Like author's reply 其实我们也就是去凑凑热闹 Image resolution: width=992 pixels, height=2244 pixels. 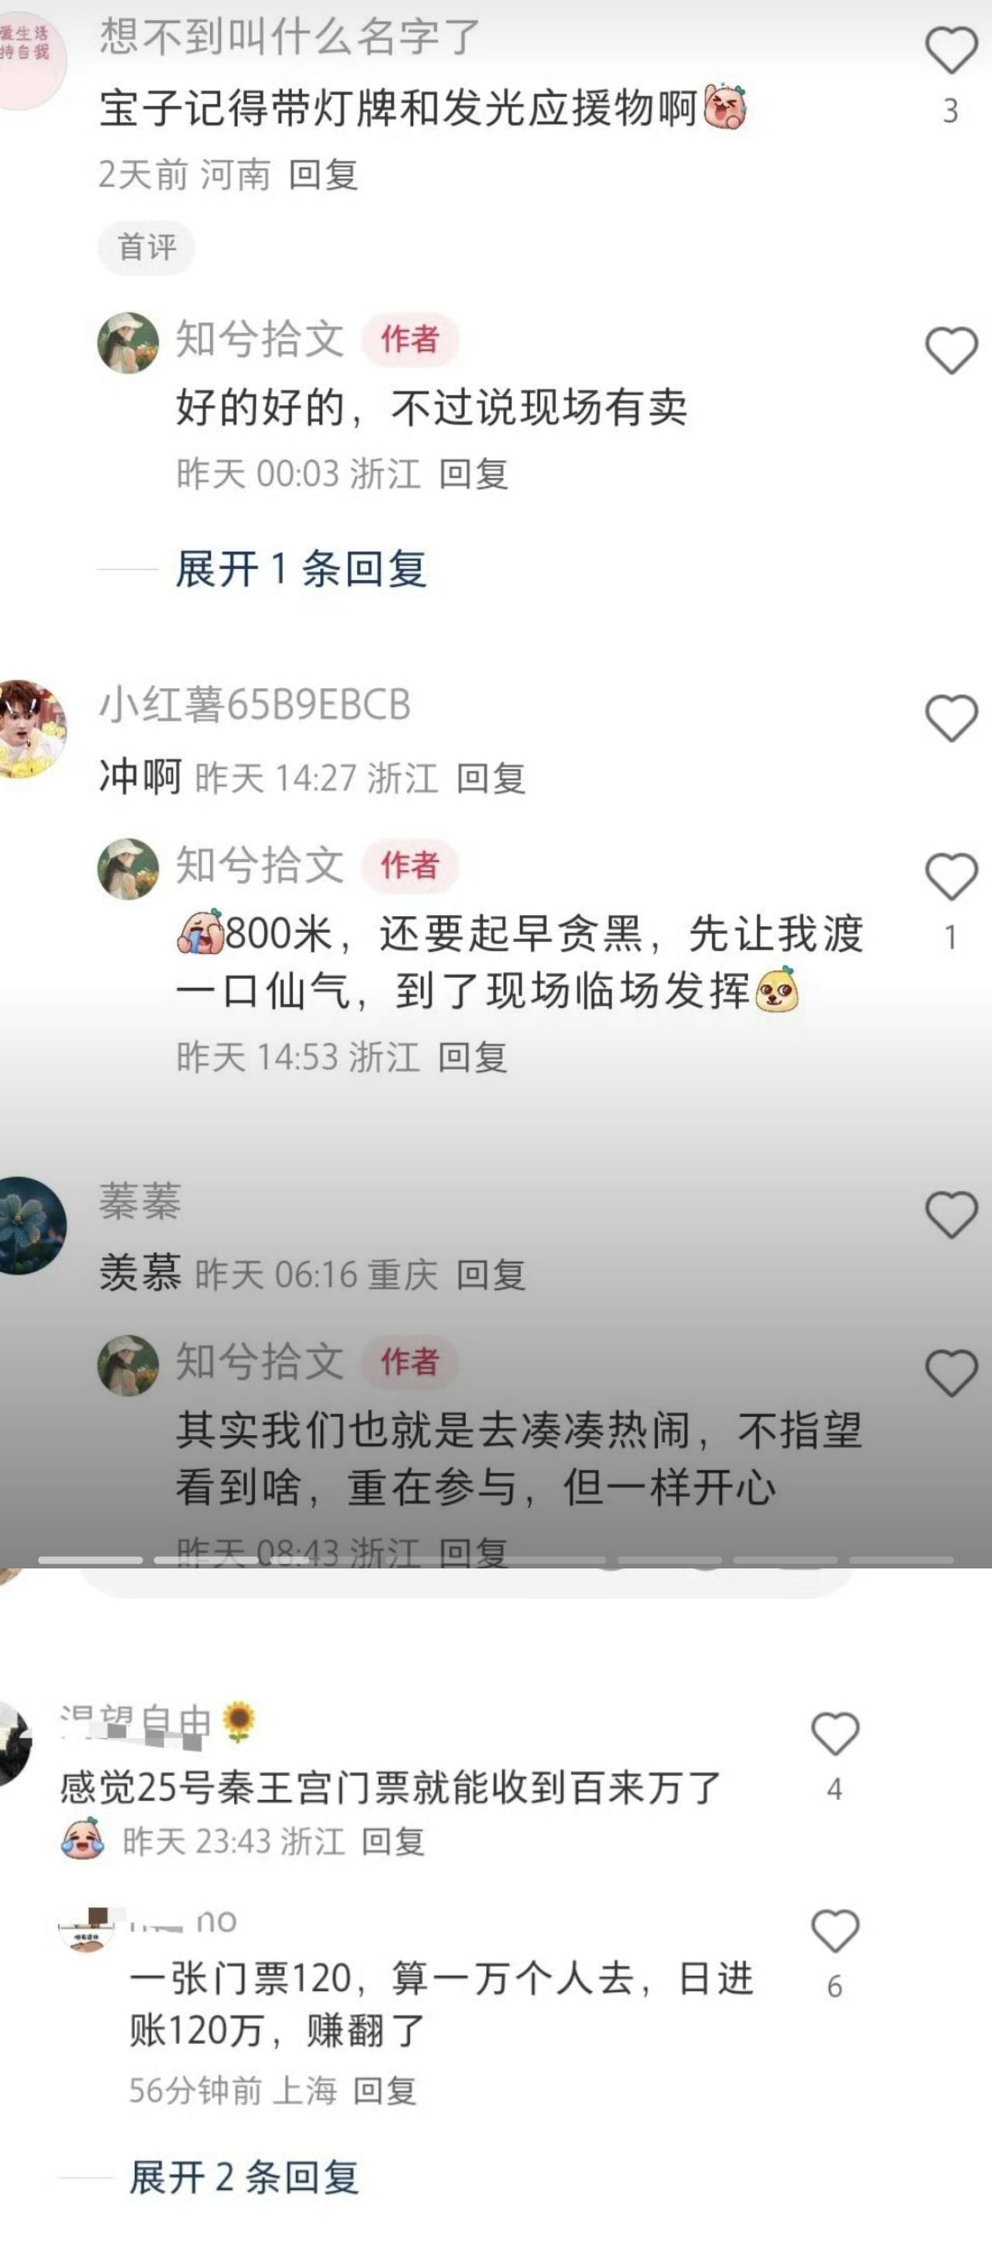pos(951,1373)
